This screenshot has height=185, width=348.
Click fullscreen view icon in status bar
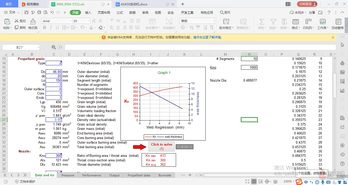247,181
